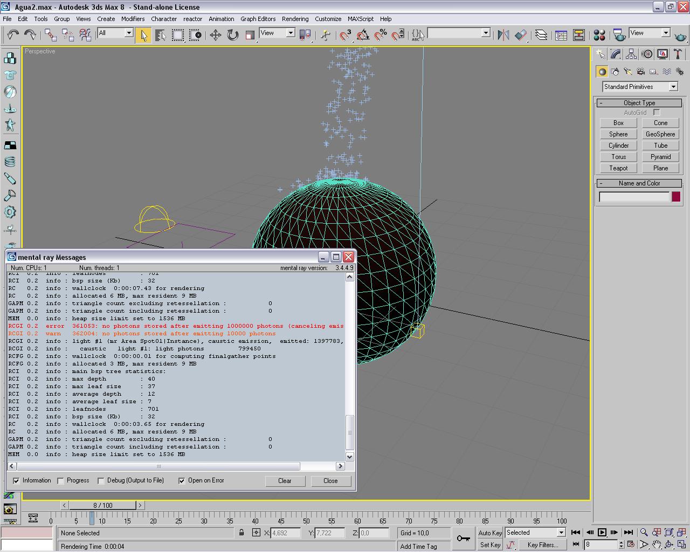Create a Teapot primitive button
690x552 pixels.
point(618,168)
